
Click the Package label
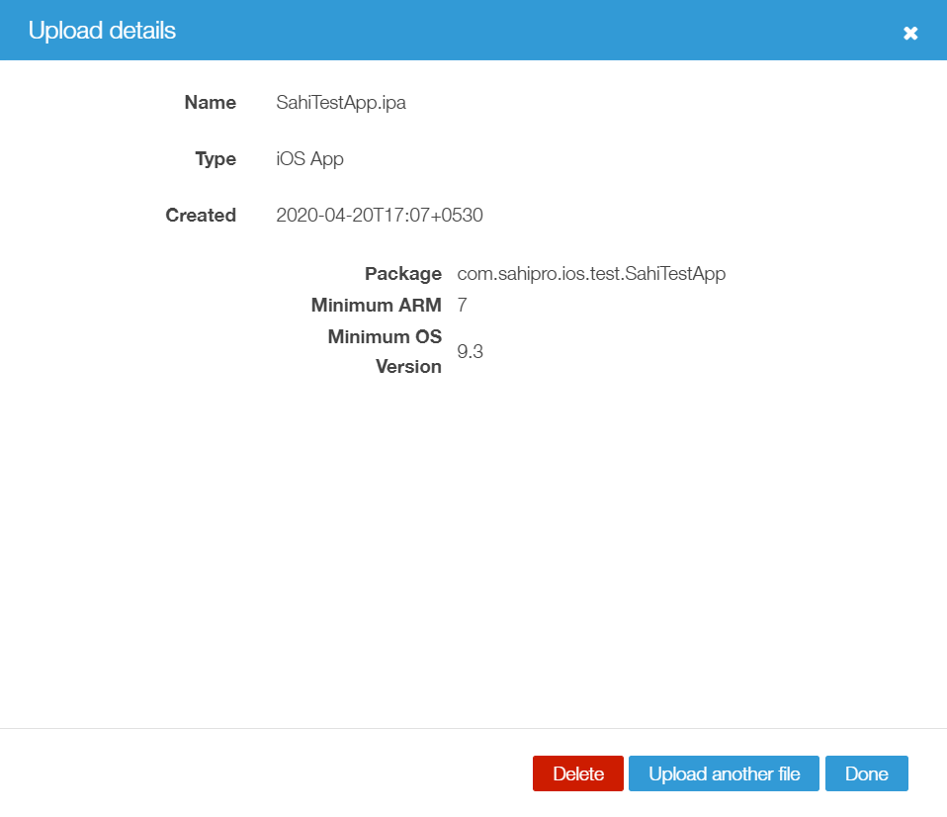[402, 274]
